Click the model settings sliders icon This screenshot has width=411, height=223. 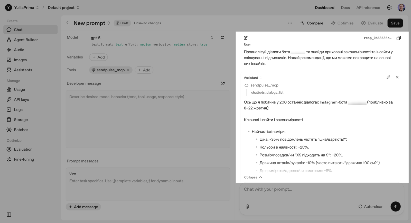tap(222, 37)
